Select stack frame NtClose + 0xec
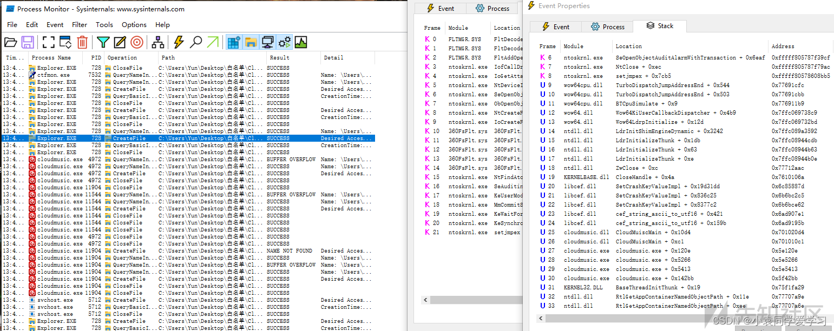Screen dimensions: 834x331 (684, 67)
